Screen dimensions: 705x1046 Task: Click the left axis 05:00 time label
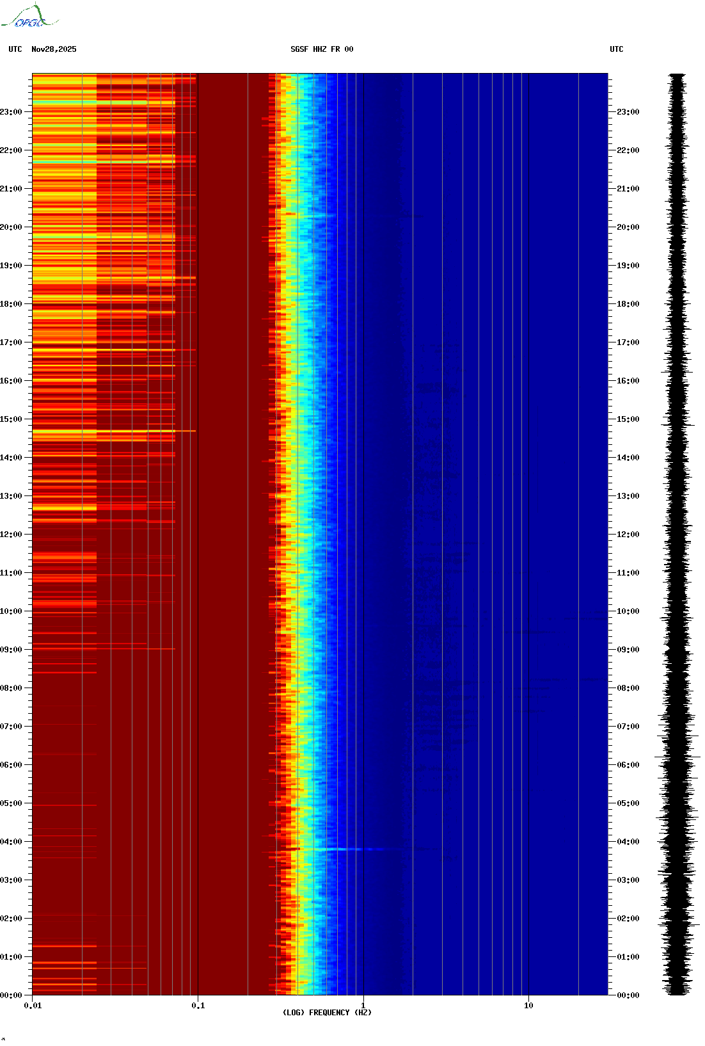coord(11,803)
